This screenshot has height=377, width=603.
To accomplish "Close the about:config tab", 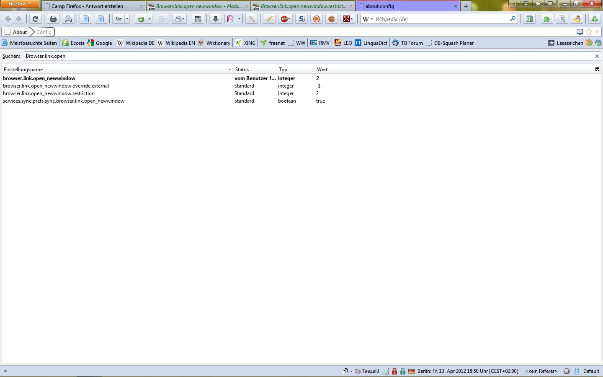I will tap(456, 6).
